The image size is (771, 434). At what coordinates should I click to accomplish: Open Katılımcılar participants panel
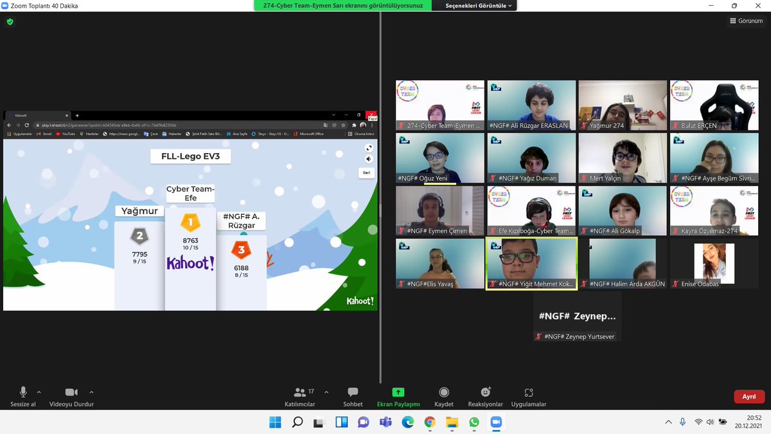point(300,397)
